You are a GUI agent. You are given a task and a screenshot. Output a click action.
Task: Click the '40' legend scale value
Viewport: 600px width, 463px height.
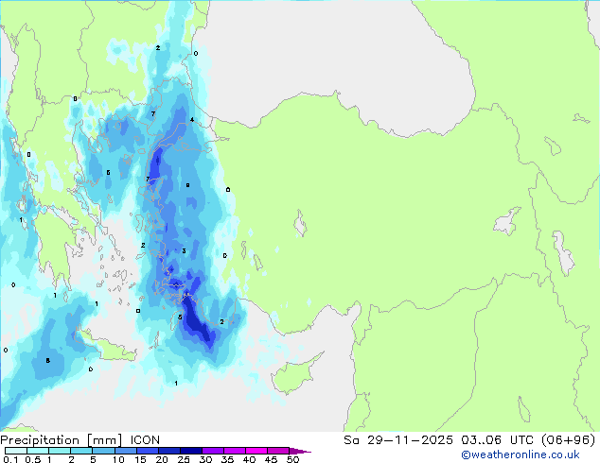[249, 459]
